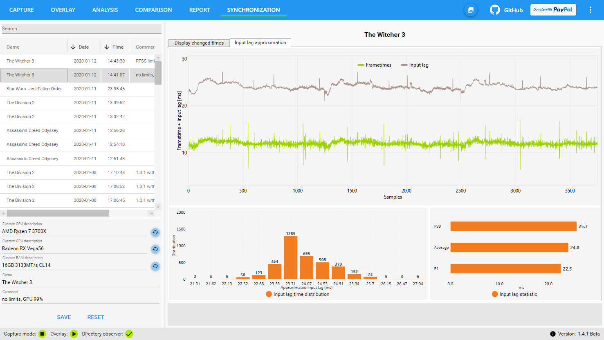Image resolution: width=604 pixels, height=340 pixels.
Task: Switch to the Analysis tab
Action: [x=105, y=10]
